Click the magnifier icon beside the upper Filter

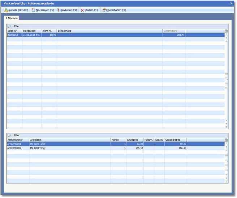click(10, 27)
